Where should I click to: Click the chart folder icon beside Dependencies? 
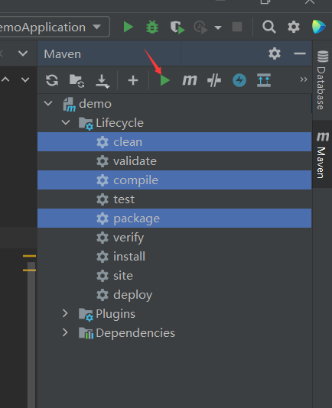coord(86,333)
